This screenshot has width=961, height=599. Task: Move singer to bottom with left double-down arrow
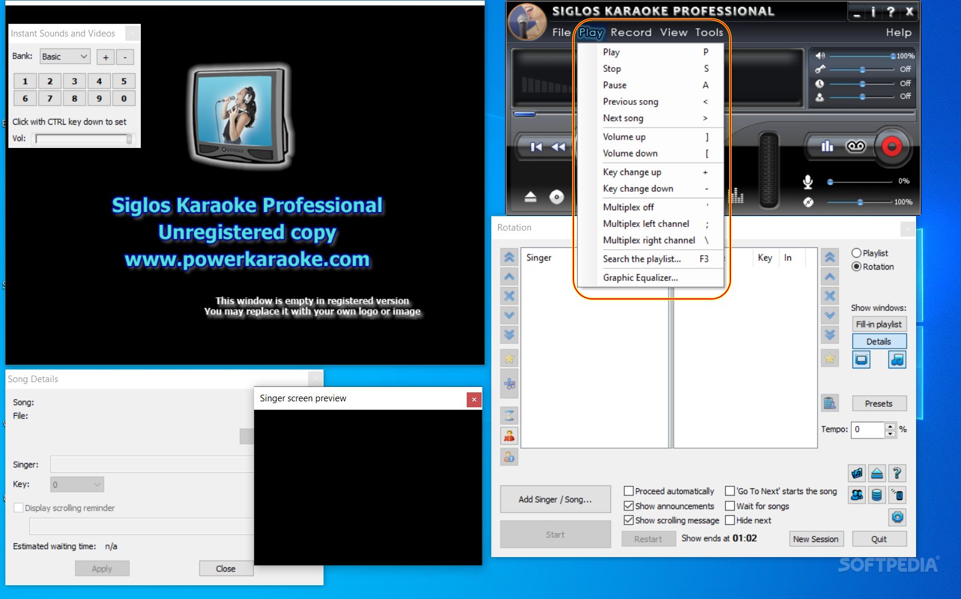[509, 334]
